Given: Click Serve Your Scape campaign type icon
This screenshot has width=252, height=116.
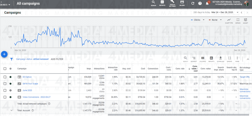Looking at the screenshot, I should 19,84.
